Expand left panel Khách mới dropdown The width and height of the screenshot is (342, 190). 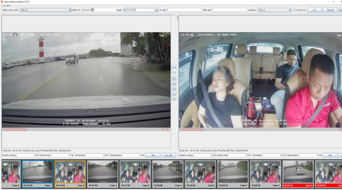click(x=72, y=155)
